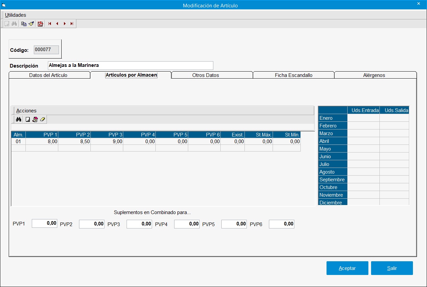Click the PVP5 supplement input field
The image size is (427, 287).
coord(234,224)
